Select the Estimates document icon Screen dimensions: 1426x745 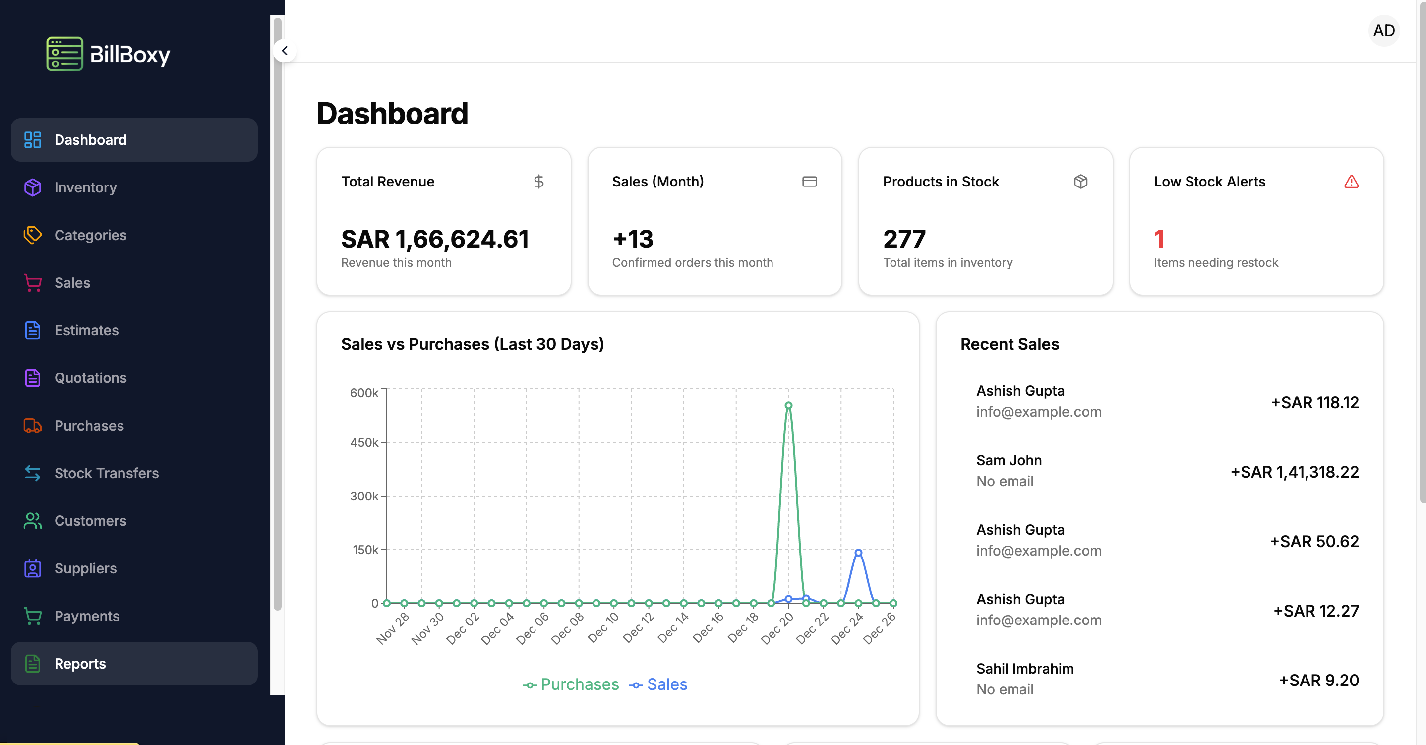32,330
